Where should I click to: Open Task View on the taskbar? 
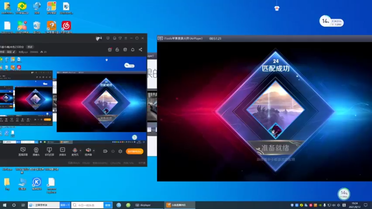pos(23,205)
